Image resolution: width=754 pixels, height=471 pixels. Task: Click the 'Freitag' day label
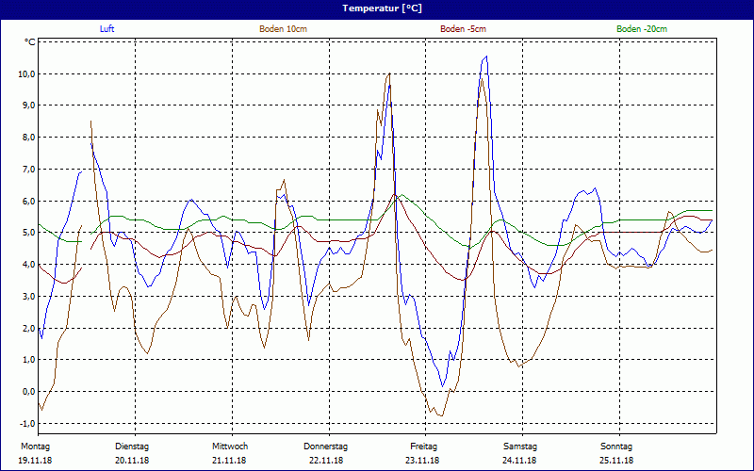(x=423, y=446)
